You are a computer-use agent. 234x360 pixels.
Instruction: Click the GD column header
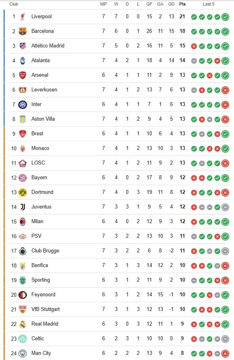[x=171, y=4]
